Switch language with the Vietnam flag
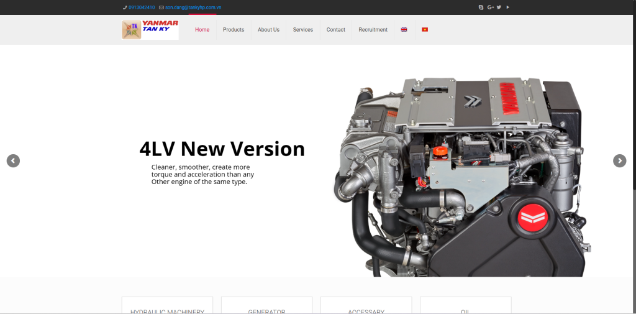Image resolution: width=636 pixels, height=314 pixels. (x=425, y=29)
